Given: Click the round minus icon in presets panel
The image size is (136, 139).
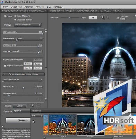Looking at the screenshot, I should coord(33,122).
